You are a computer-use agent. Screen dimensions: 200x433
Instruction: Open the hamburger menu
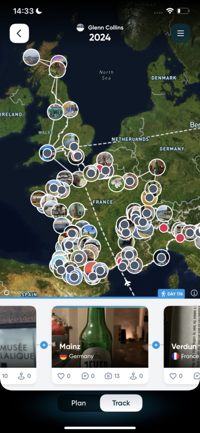tap(181, 33)
